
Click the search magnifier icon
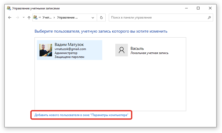[x=209, y=18]
